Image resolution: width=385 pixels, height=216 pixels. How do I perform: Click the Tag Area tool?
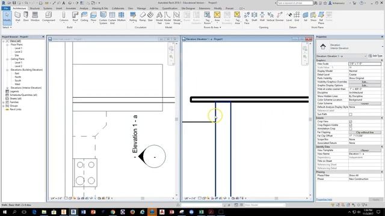point(237,18)
